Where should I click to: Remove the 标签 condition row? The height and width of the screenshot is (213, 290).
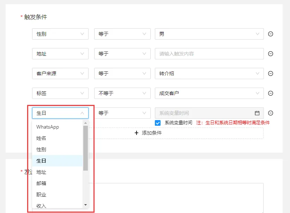pos(270,93)
